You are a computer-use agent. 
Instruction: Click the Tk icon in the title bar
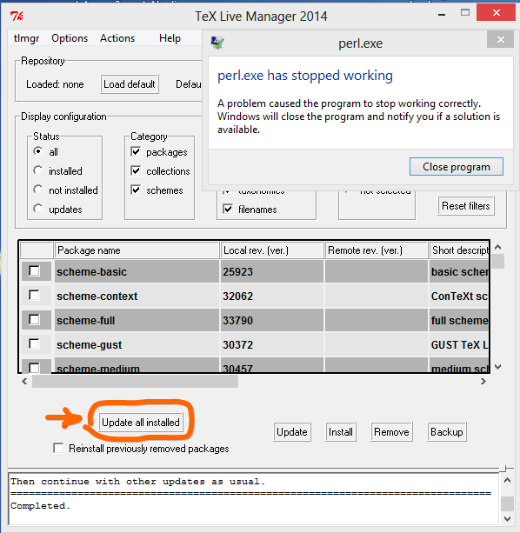(x=17, y=16)
